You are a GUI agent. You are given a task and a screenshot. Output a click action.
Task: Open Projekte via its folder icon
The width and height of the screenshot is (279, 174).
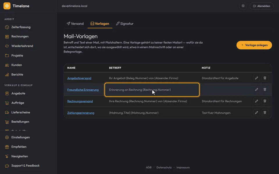tap(7, 55)
